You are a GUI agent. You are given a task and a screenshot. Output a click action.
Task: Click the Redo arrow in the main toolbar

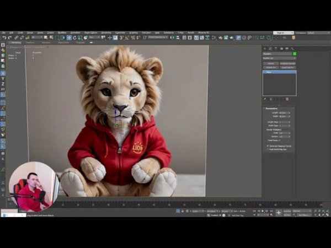9,37
